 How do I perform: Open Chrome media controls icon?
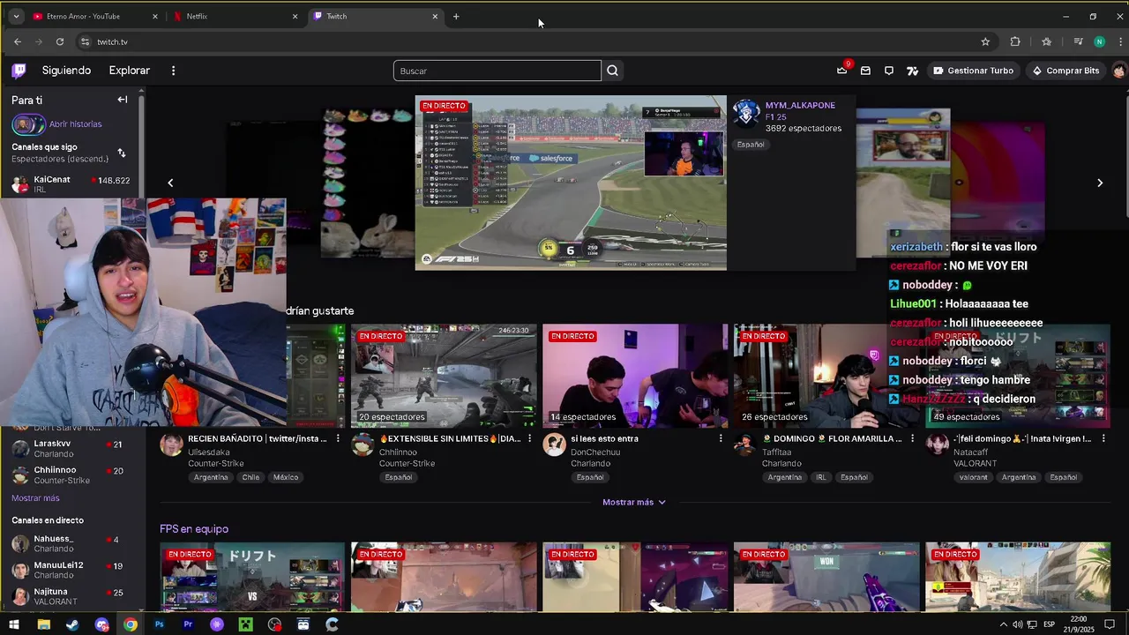click(x=1078, y=41)
